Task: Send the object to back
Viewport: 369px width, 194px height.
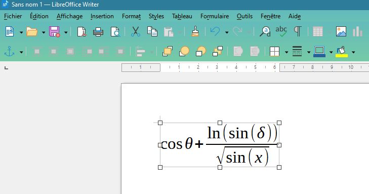Action: tap(218, 51)
